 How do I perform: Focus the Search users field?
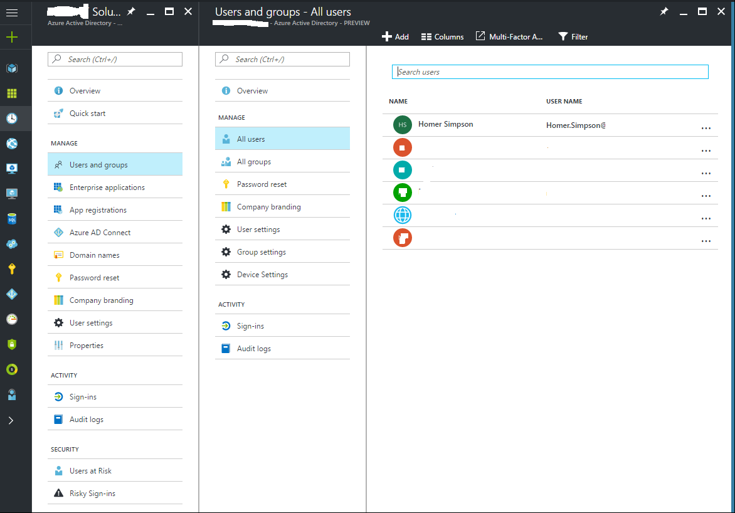pyautogui.click(x=550, y=71)
